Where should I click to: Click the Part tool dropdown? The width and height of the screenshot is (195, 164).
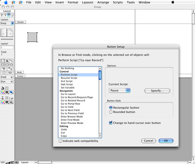click(x=7, y=82)
